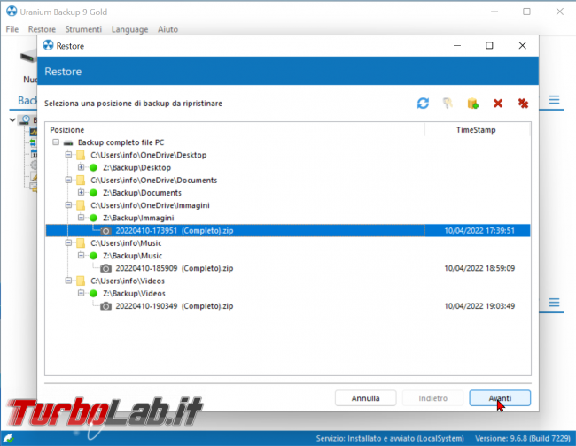576x446 pixels.
Task: Select the Z:\Backup\Desktop tree row
Action: coord(136,168)
